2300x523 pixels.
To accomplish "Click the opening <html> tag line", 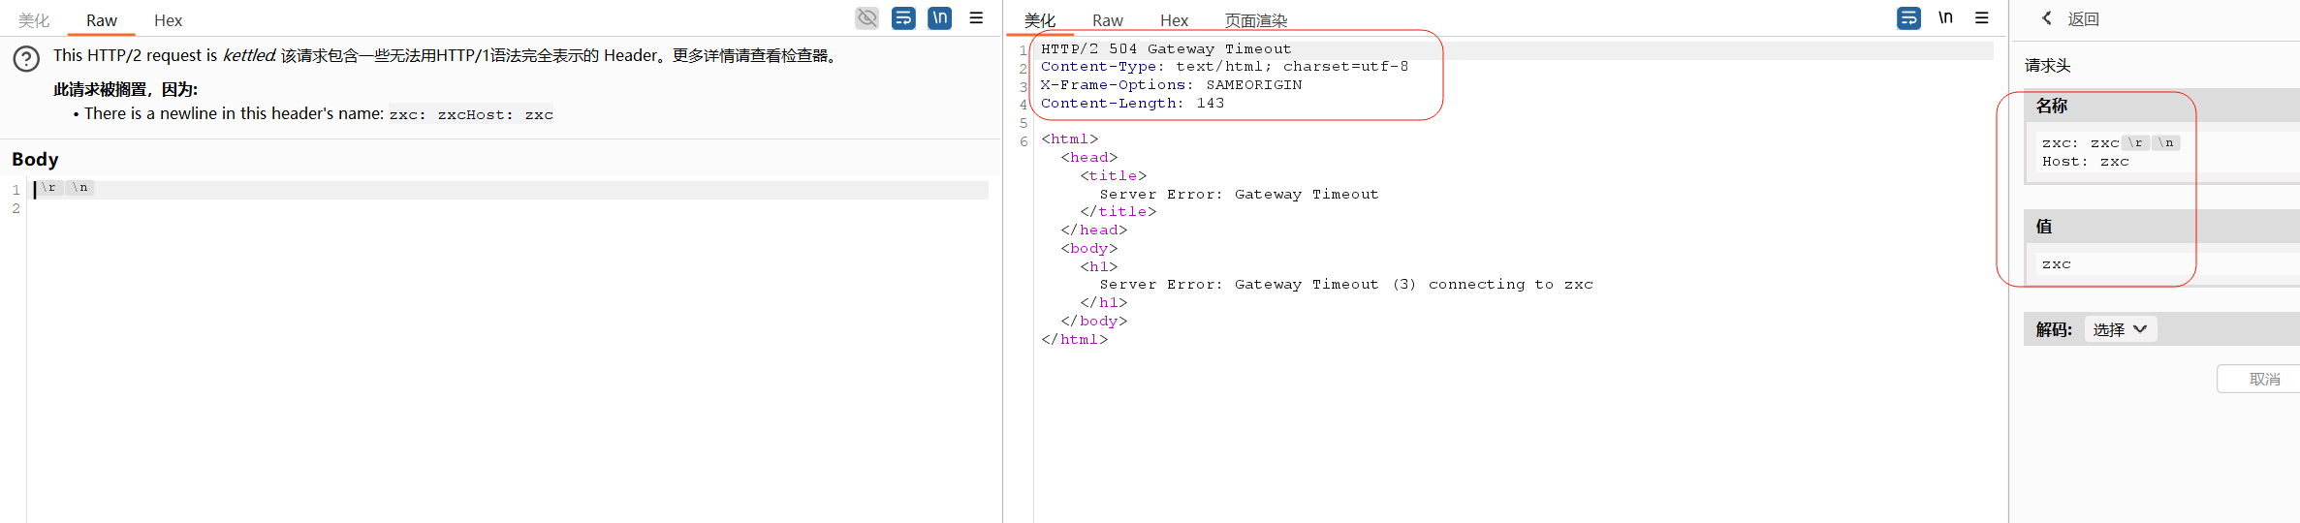I will (x=1070, y=139).
